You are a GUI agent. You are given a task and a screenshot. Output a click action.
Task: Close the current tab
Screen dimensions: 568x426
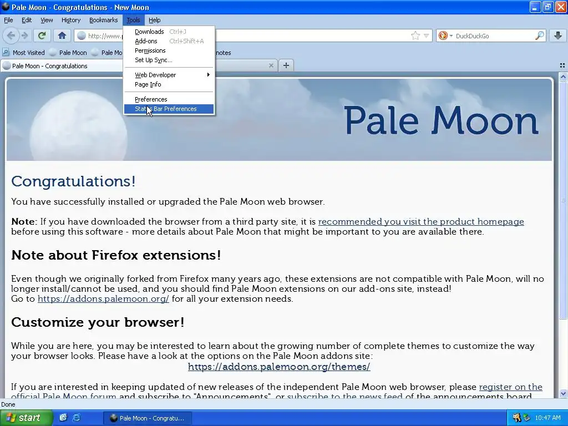(x=271, y=65)
